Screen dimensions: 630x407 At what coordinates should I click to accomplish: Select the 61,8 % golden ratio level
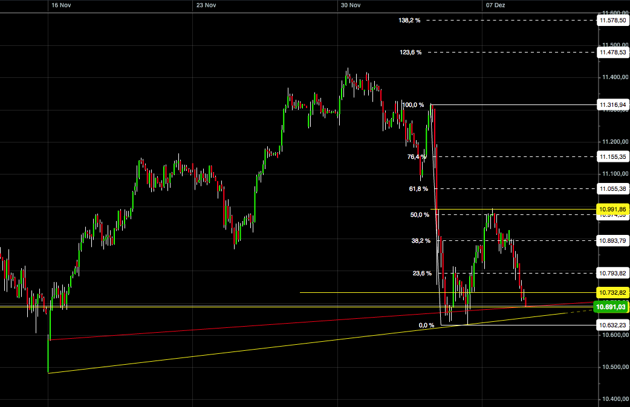click(418, 188)
